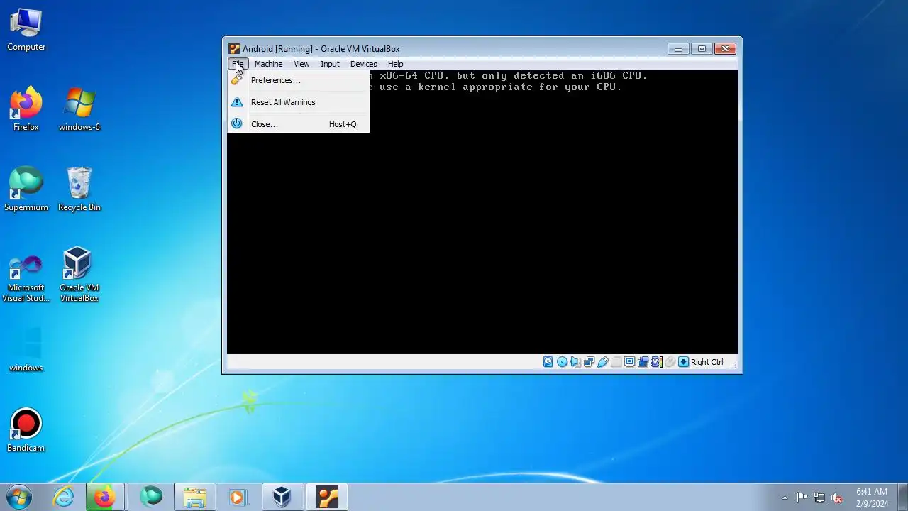Select the windows-6 desktop icon
Image resolution: width=908 pixels, height=511 pixels.
[x=79, y=109]
